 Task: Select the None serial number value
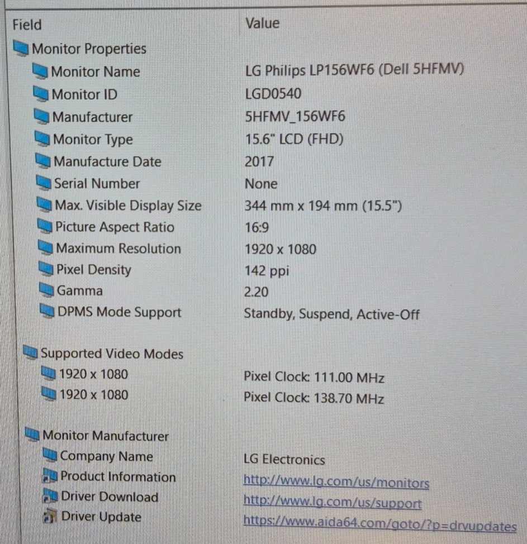[261, 184]
